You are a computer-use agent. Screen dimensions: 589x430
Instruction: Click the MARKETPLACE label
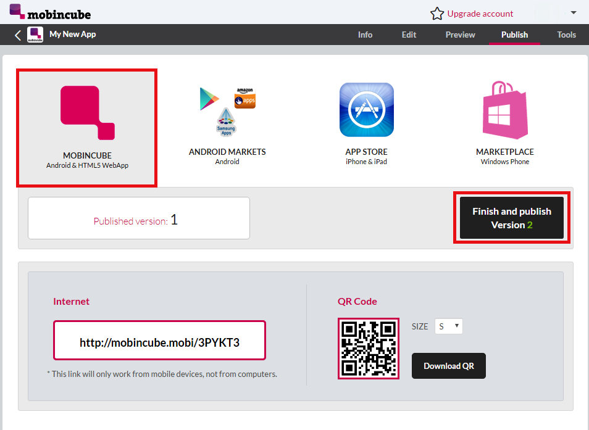pyautogui.click(x=505, y=152)
